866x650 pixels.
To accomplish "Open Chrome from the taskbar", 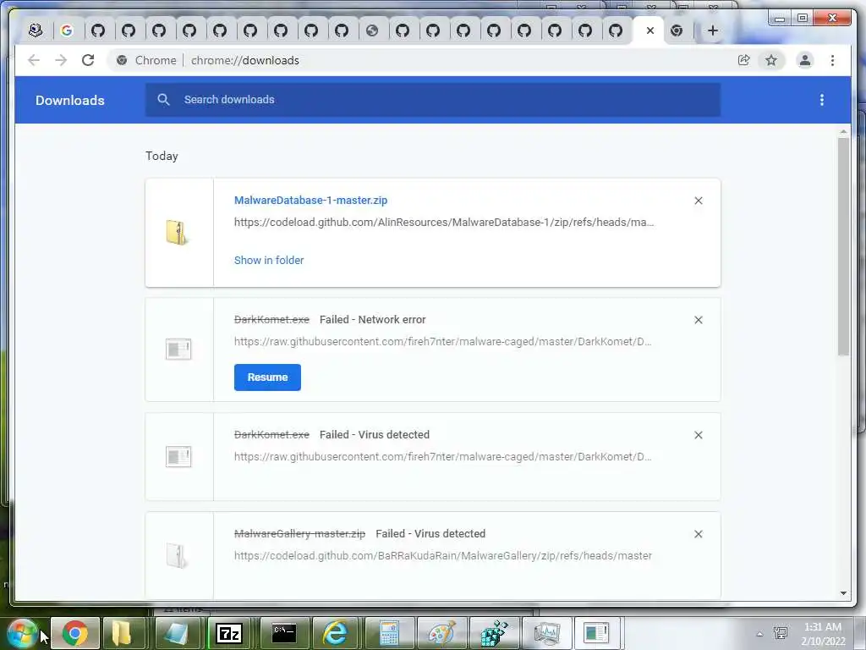I will [x=74, y=633].
